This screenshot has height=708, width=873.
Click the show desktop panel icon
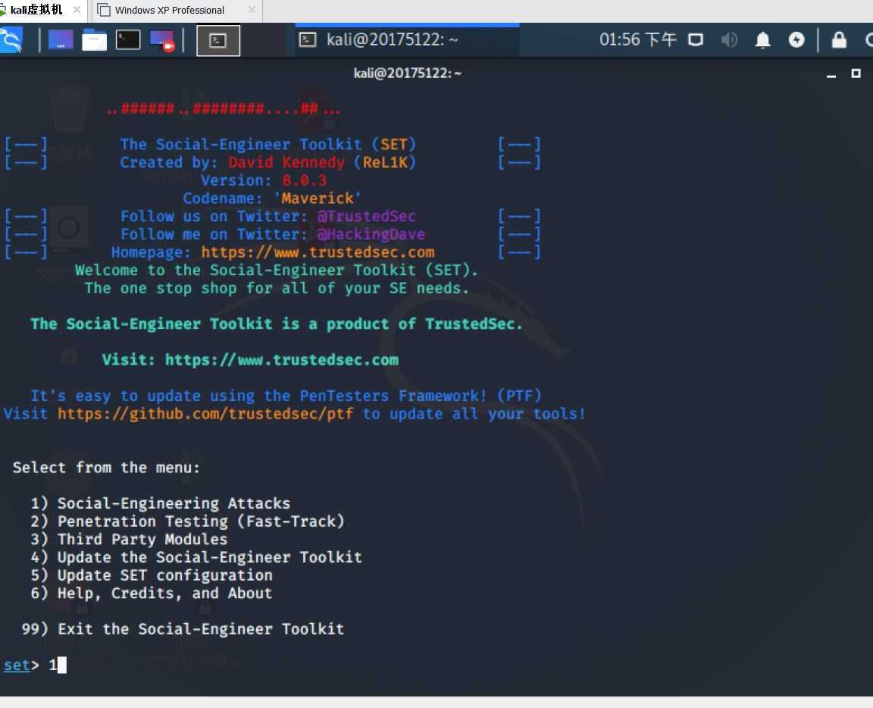pos(61,40)
